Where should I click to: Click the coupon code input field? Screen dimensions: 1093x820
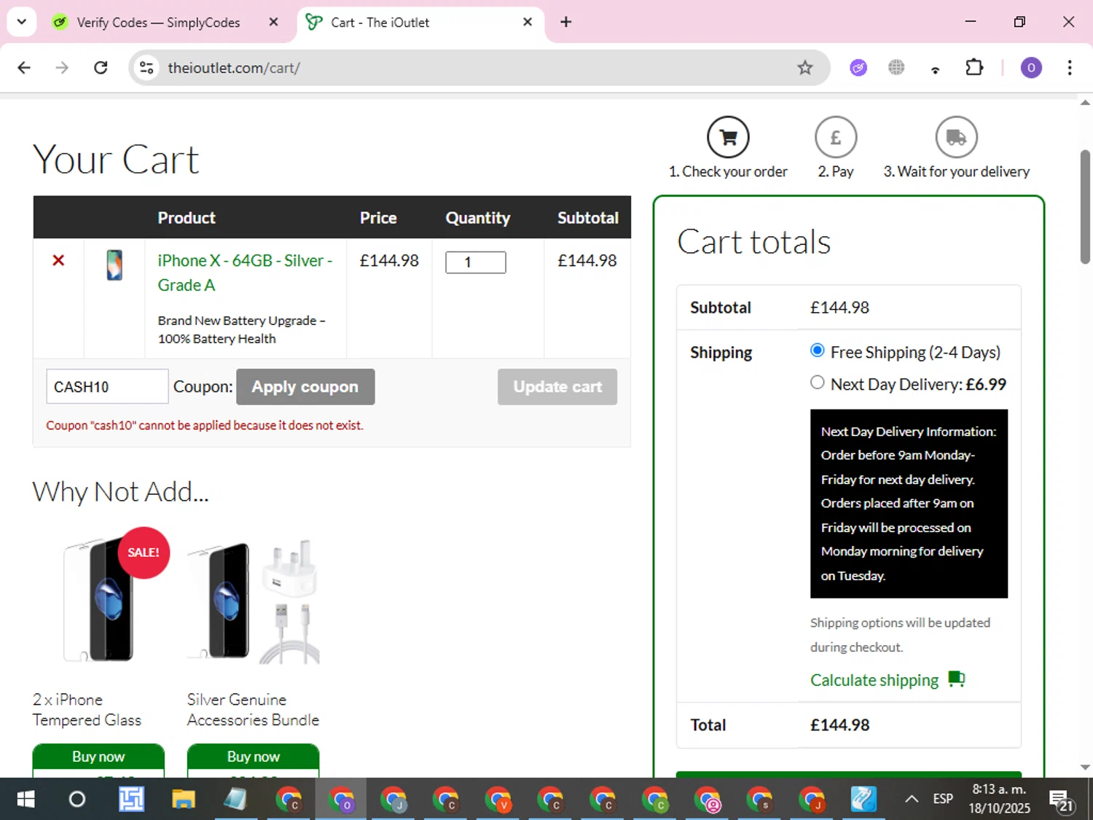click(x=107, y=386)
